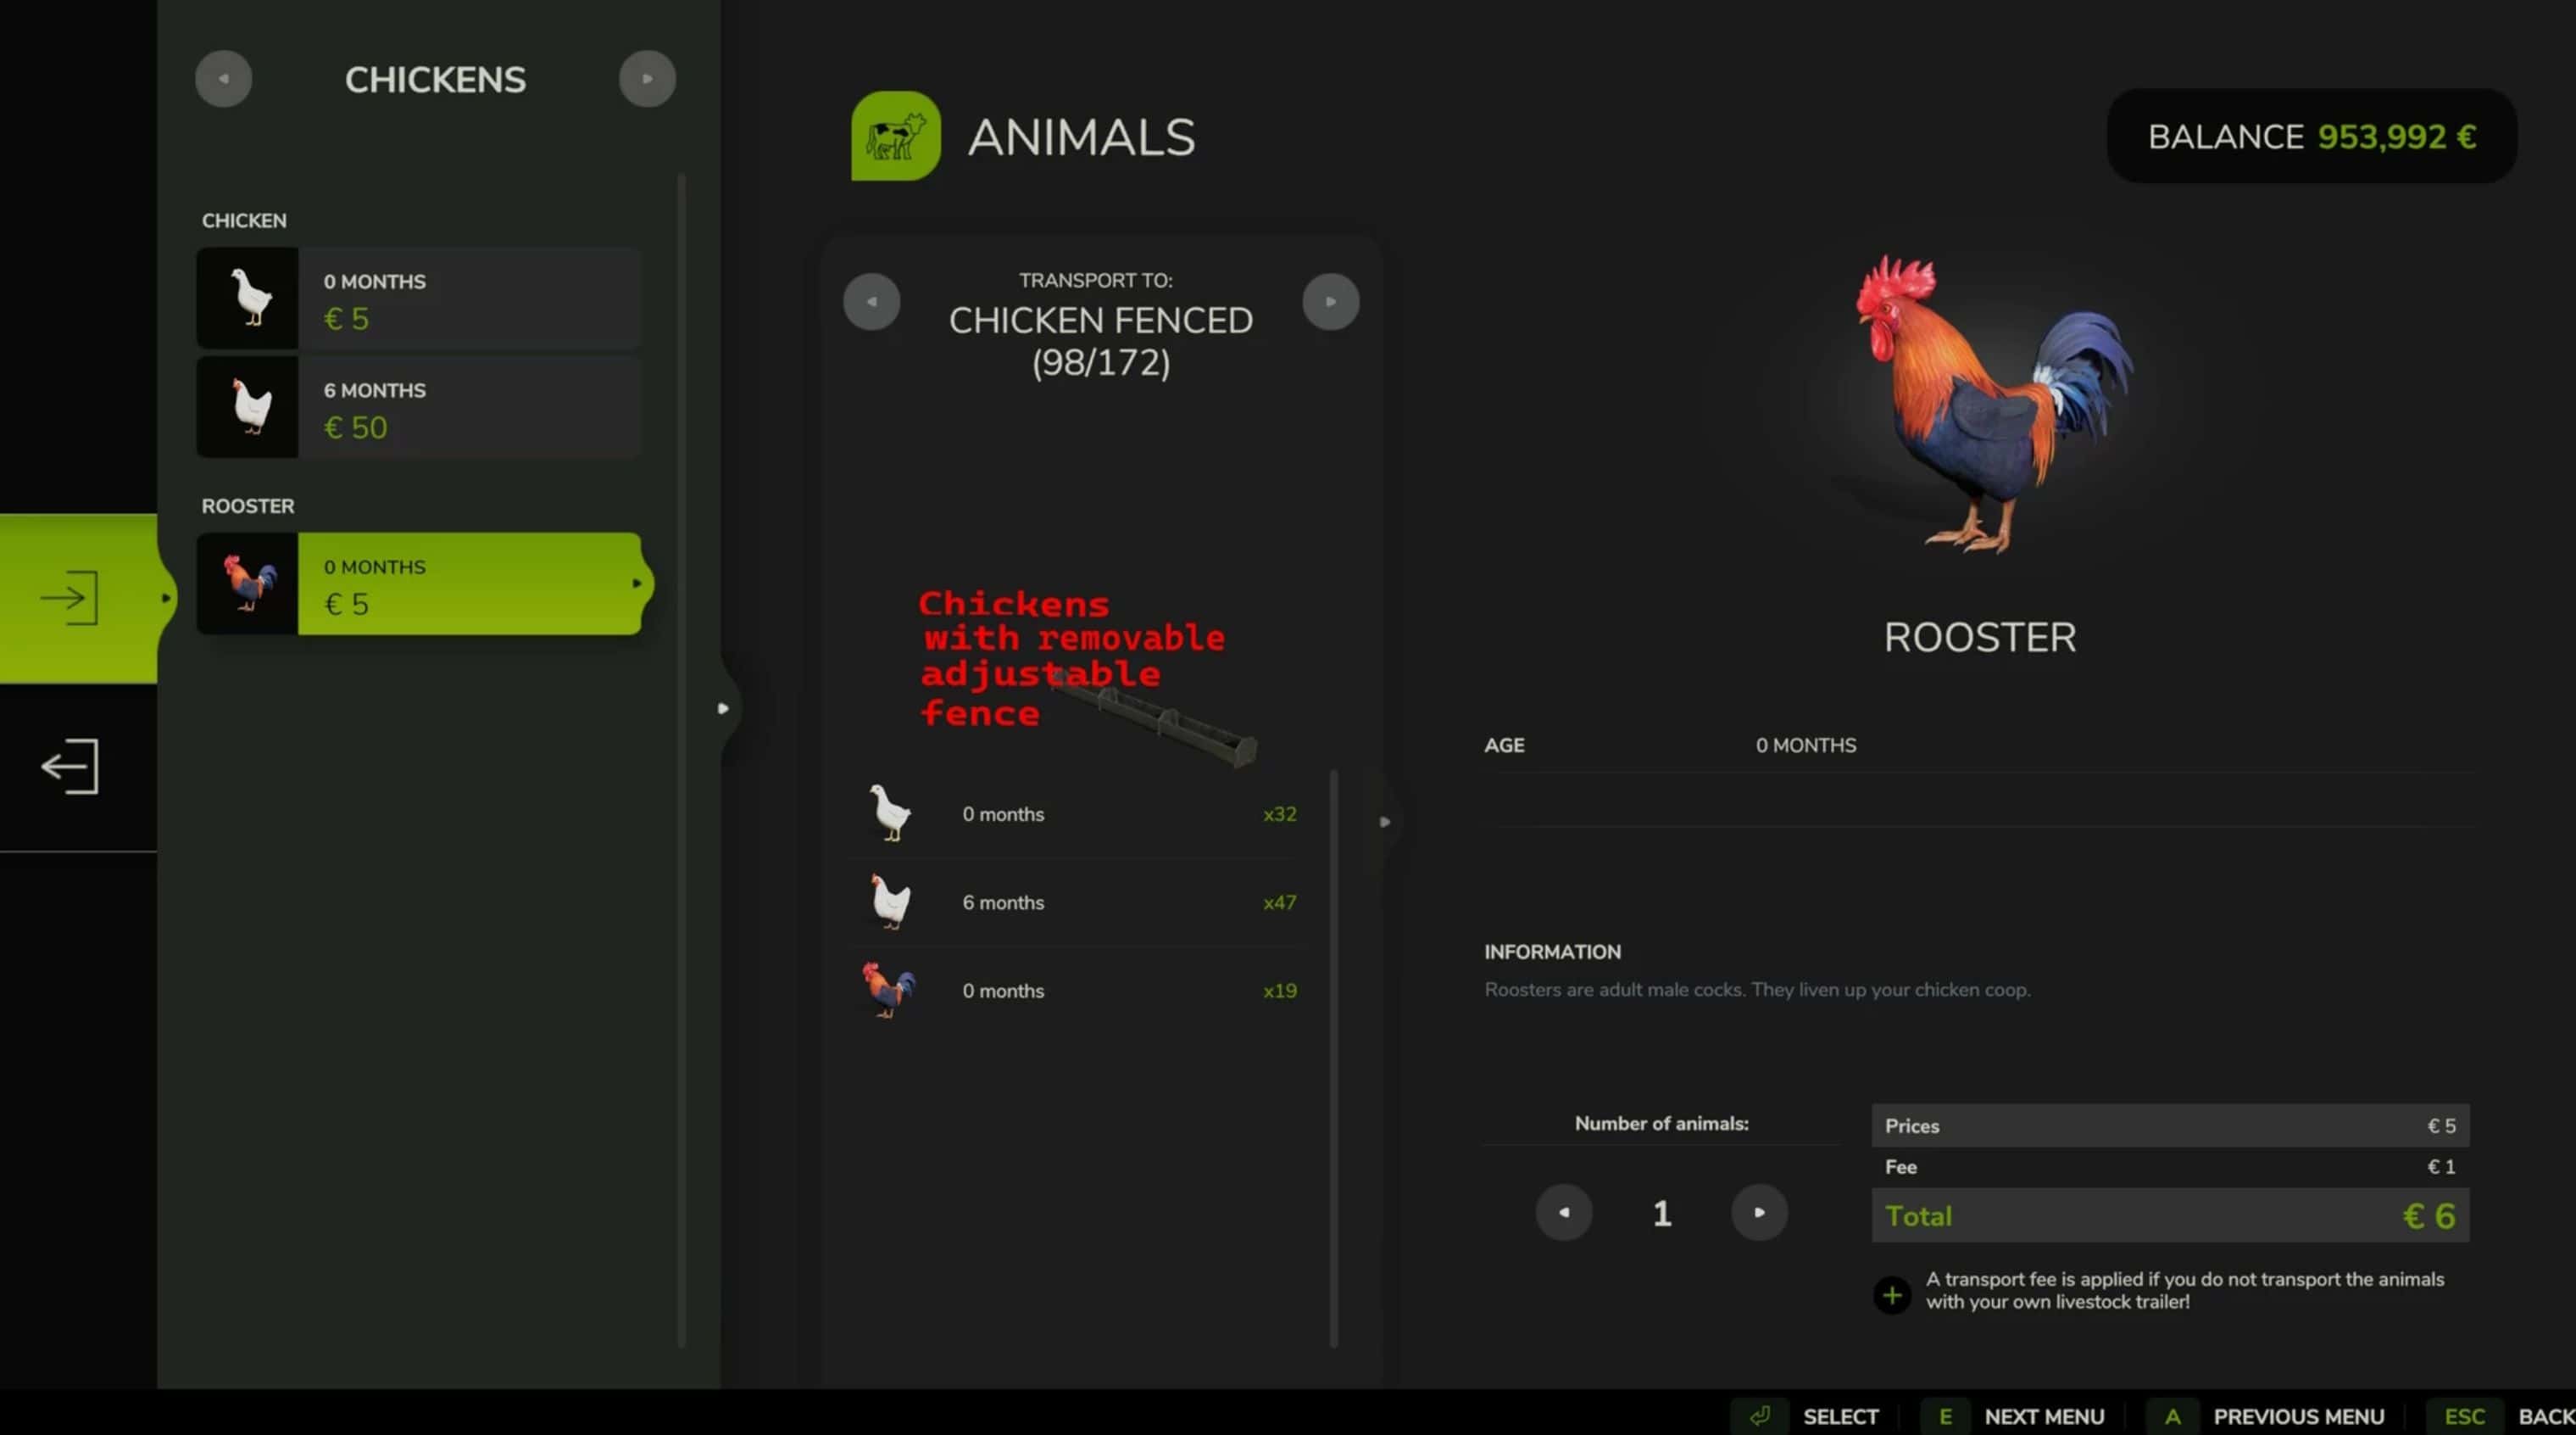Viewport: 2576px width, 1435px height.
Task: Increase the number of animals
Action: coord(1759,1213)
